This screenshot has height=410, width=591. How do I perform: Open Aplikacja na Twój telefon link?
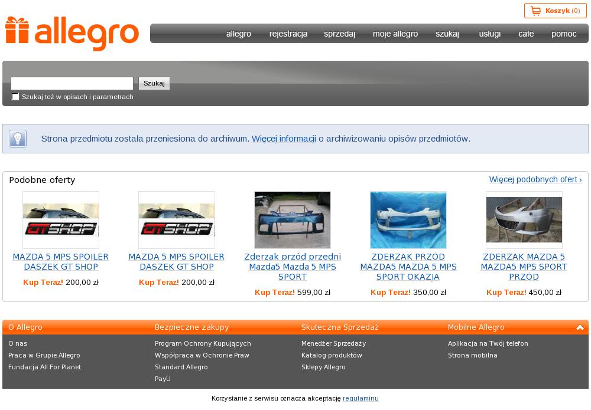pyautogui.click(x=488, y=343)
